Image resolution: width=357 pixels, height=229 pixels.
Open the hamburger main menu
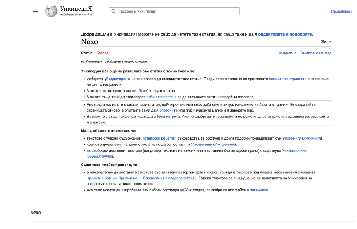(36, 11)
